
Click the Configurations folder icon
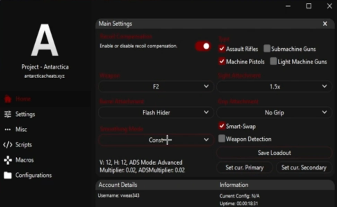pos(8,175)
